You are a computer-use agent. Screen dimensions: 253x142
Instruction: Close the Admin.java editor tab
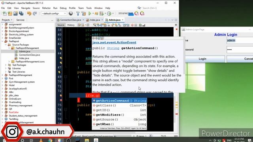123,20
